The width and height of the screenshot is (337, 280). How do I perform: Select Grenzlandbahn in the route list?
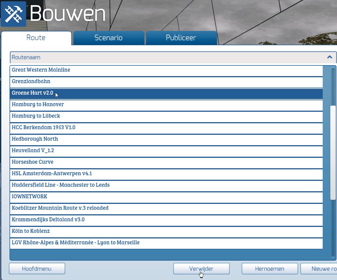click(x=31, y=81)
